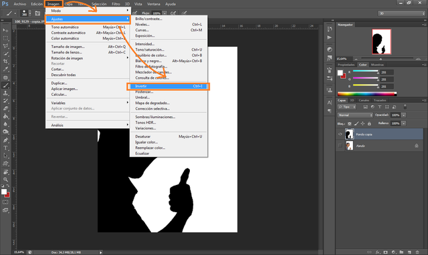The width and height of the screenshot is (428, 255).
Task: Select the Fondo copia layer thumbnail
Action: [x=349, y=134]
